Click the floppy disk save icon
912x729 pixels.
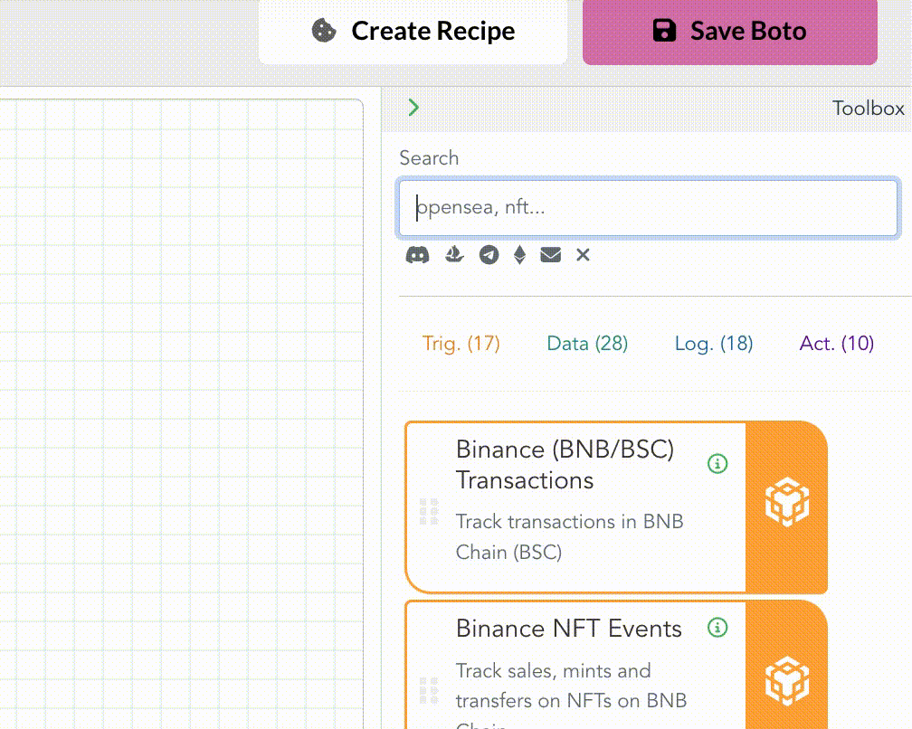tap(664, 30)
